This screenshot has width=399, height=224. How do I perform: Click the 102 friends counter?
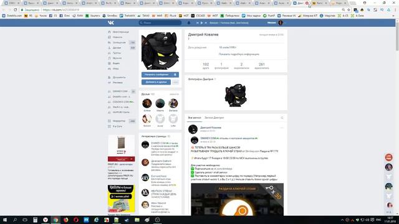(x=206, y=66)
